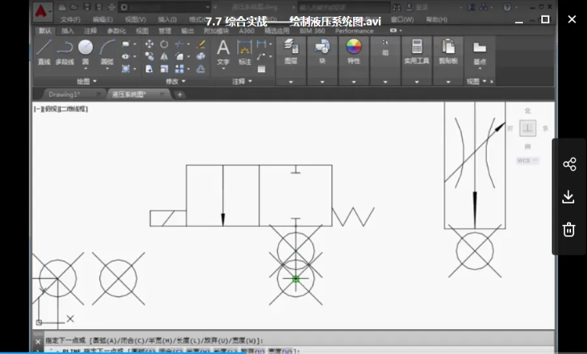Viewport: 587px width, 354px height.
Task: Open the 特性 Properties color wheel button
Action: coord(354,51)
